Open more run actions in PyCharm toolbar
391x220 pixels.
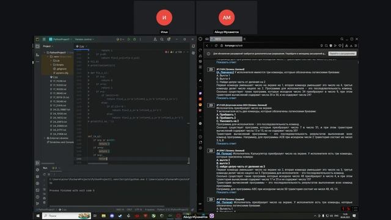pos(140,39)
